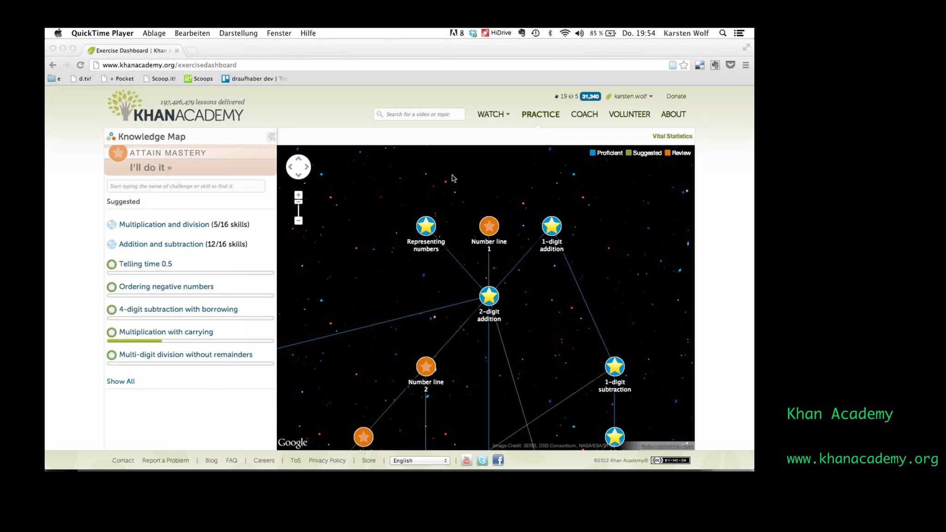This screenshot has height=532, width=946.
Task: Zoom out with the map minus button
Action: coord(298,221)
